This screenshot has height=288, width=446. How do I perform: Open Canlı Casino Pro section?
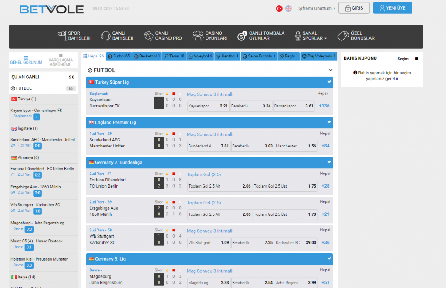coord(163,36)
